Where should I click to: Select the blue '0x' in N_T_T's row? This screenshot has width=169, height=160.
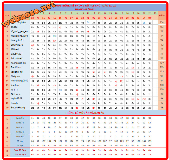click(x=60, y=89)
